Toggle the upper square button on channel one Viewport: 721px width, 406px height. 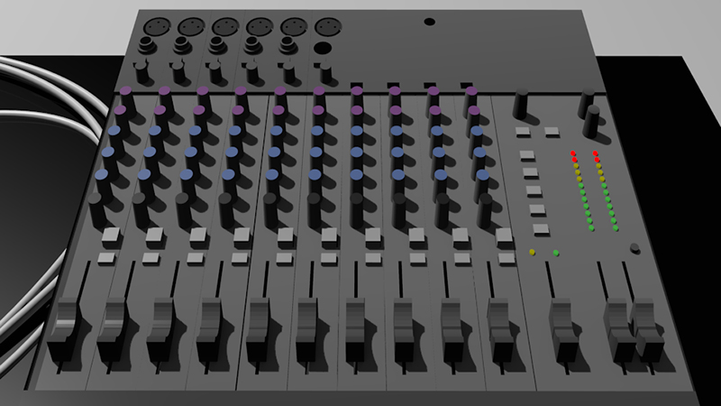111,235
